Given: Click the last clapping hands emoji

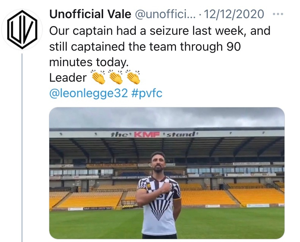Looking at the screenshot, I should pyautogui.click(x=132, y=78).
